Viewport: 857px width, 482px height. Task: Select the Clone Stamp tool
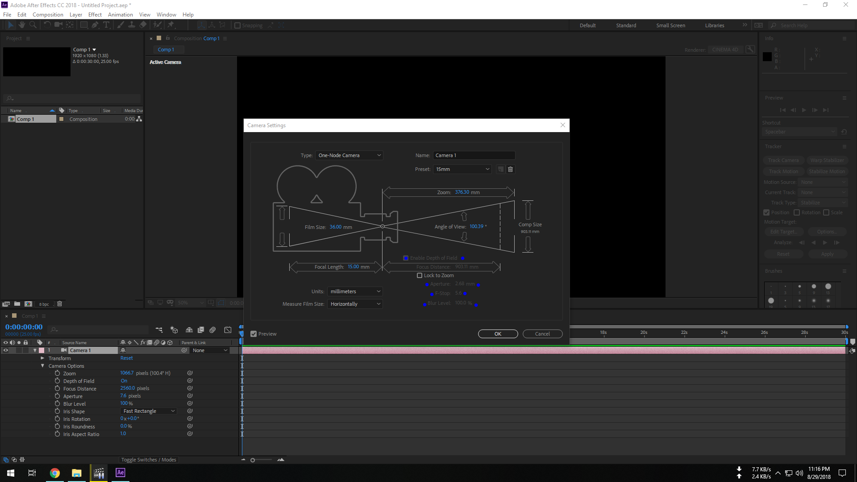click(x=132, y=25)
